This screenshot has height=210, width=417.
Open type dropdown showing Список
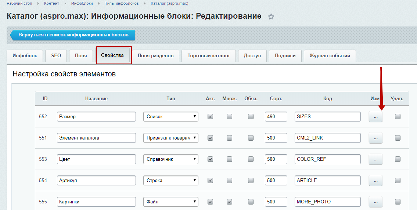tap(171, 116)
